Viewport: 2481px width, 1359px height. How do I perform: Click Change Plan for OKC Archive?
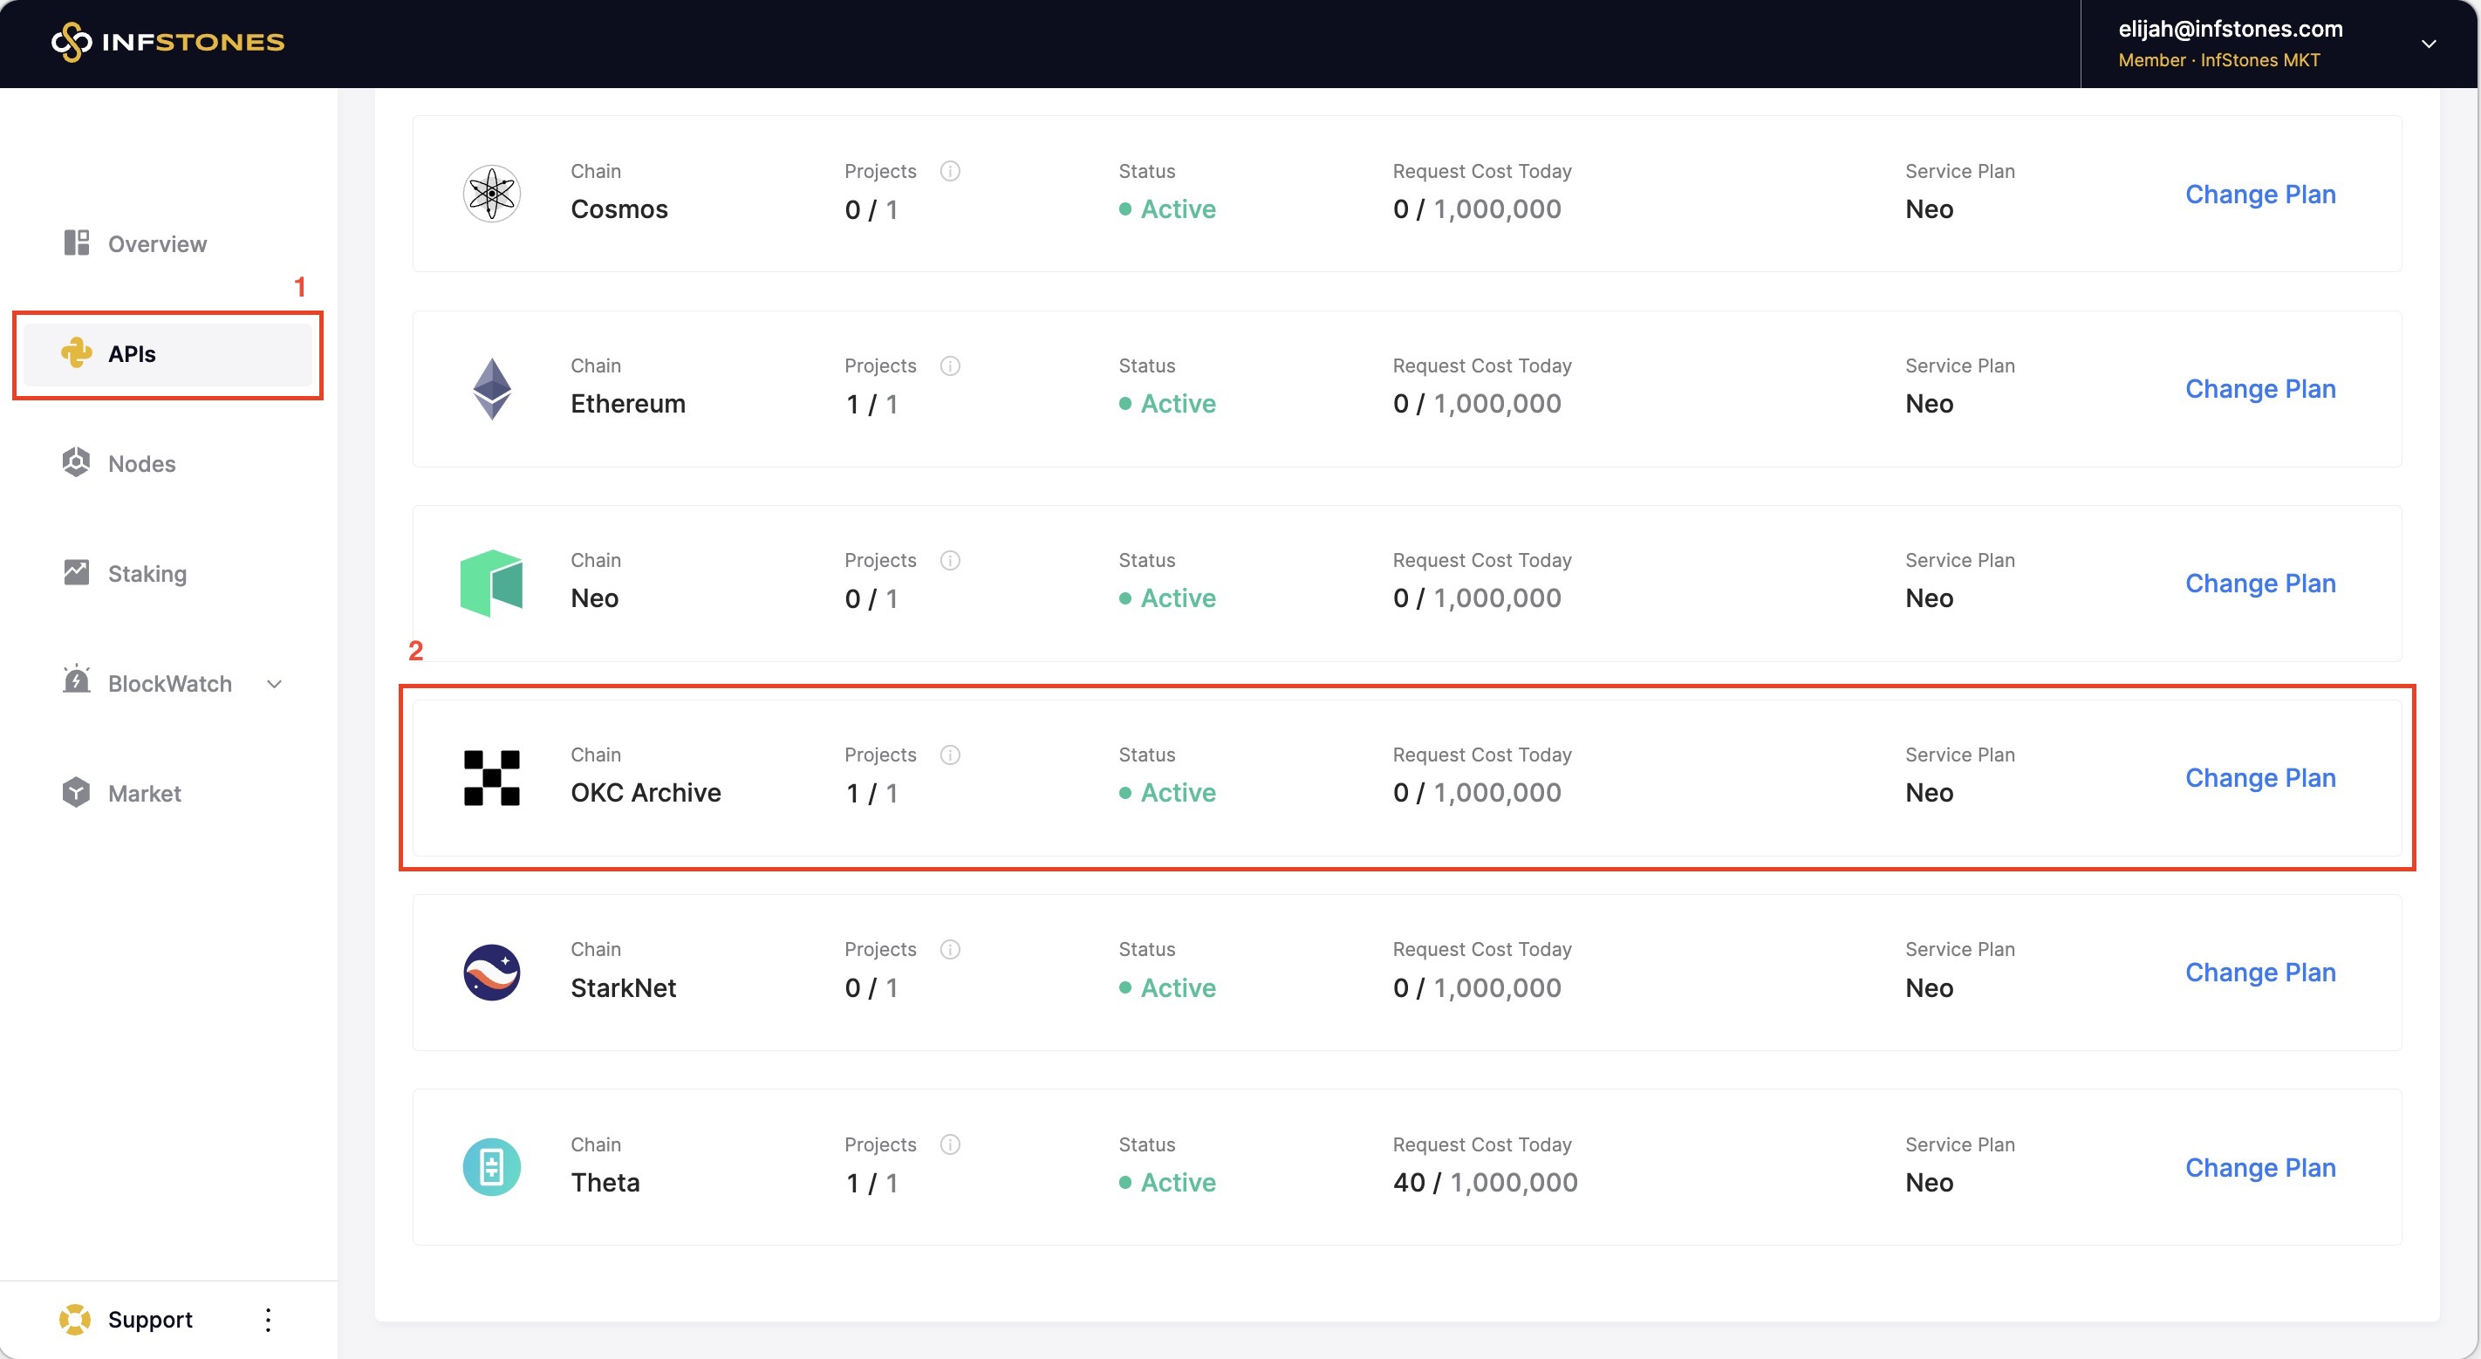click(2259, 777)
